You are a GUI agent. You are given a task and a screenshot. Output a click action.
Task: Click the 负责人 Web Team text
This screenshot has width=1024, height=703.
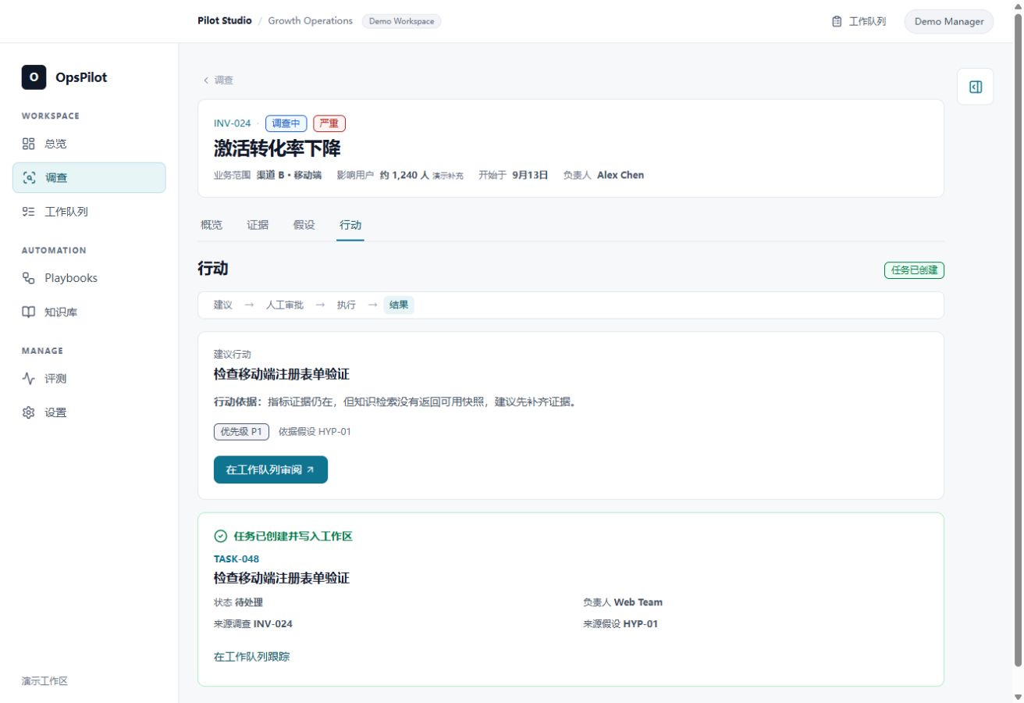(623, 602)
